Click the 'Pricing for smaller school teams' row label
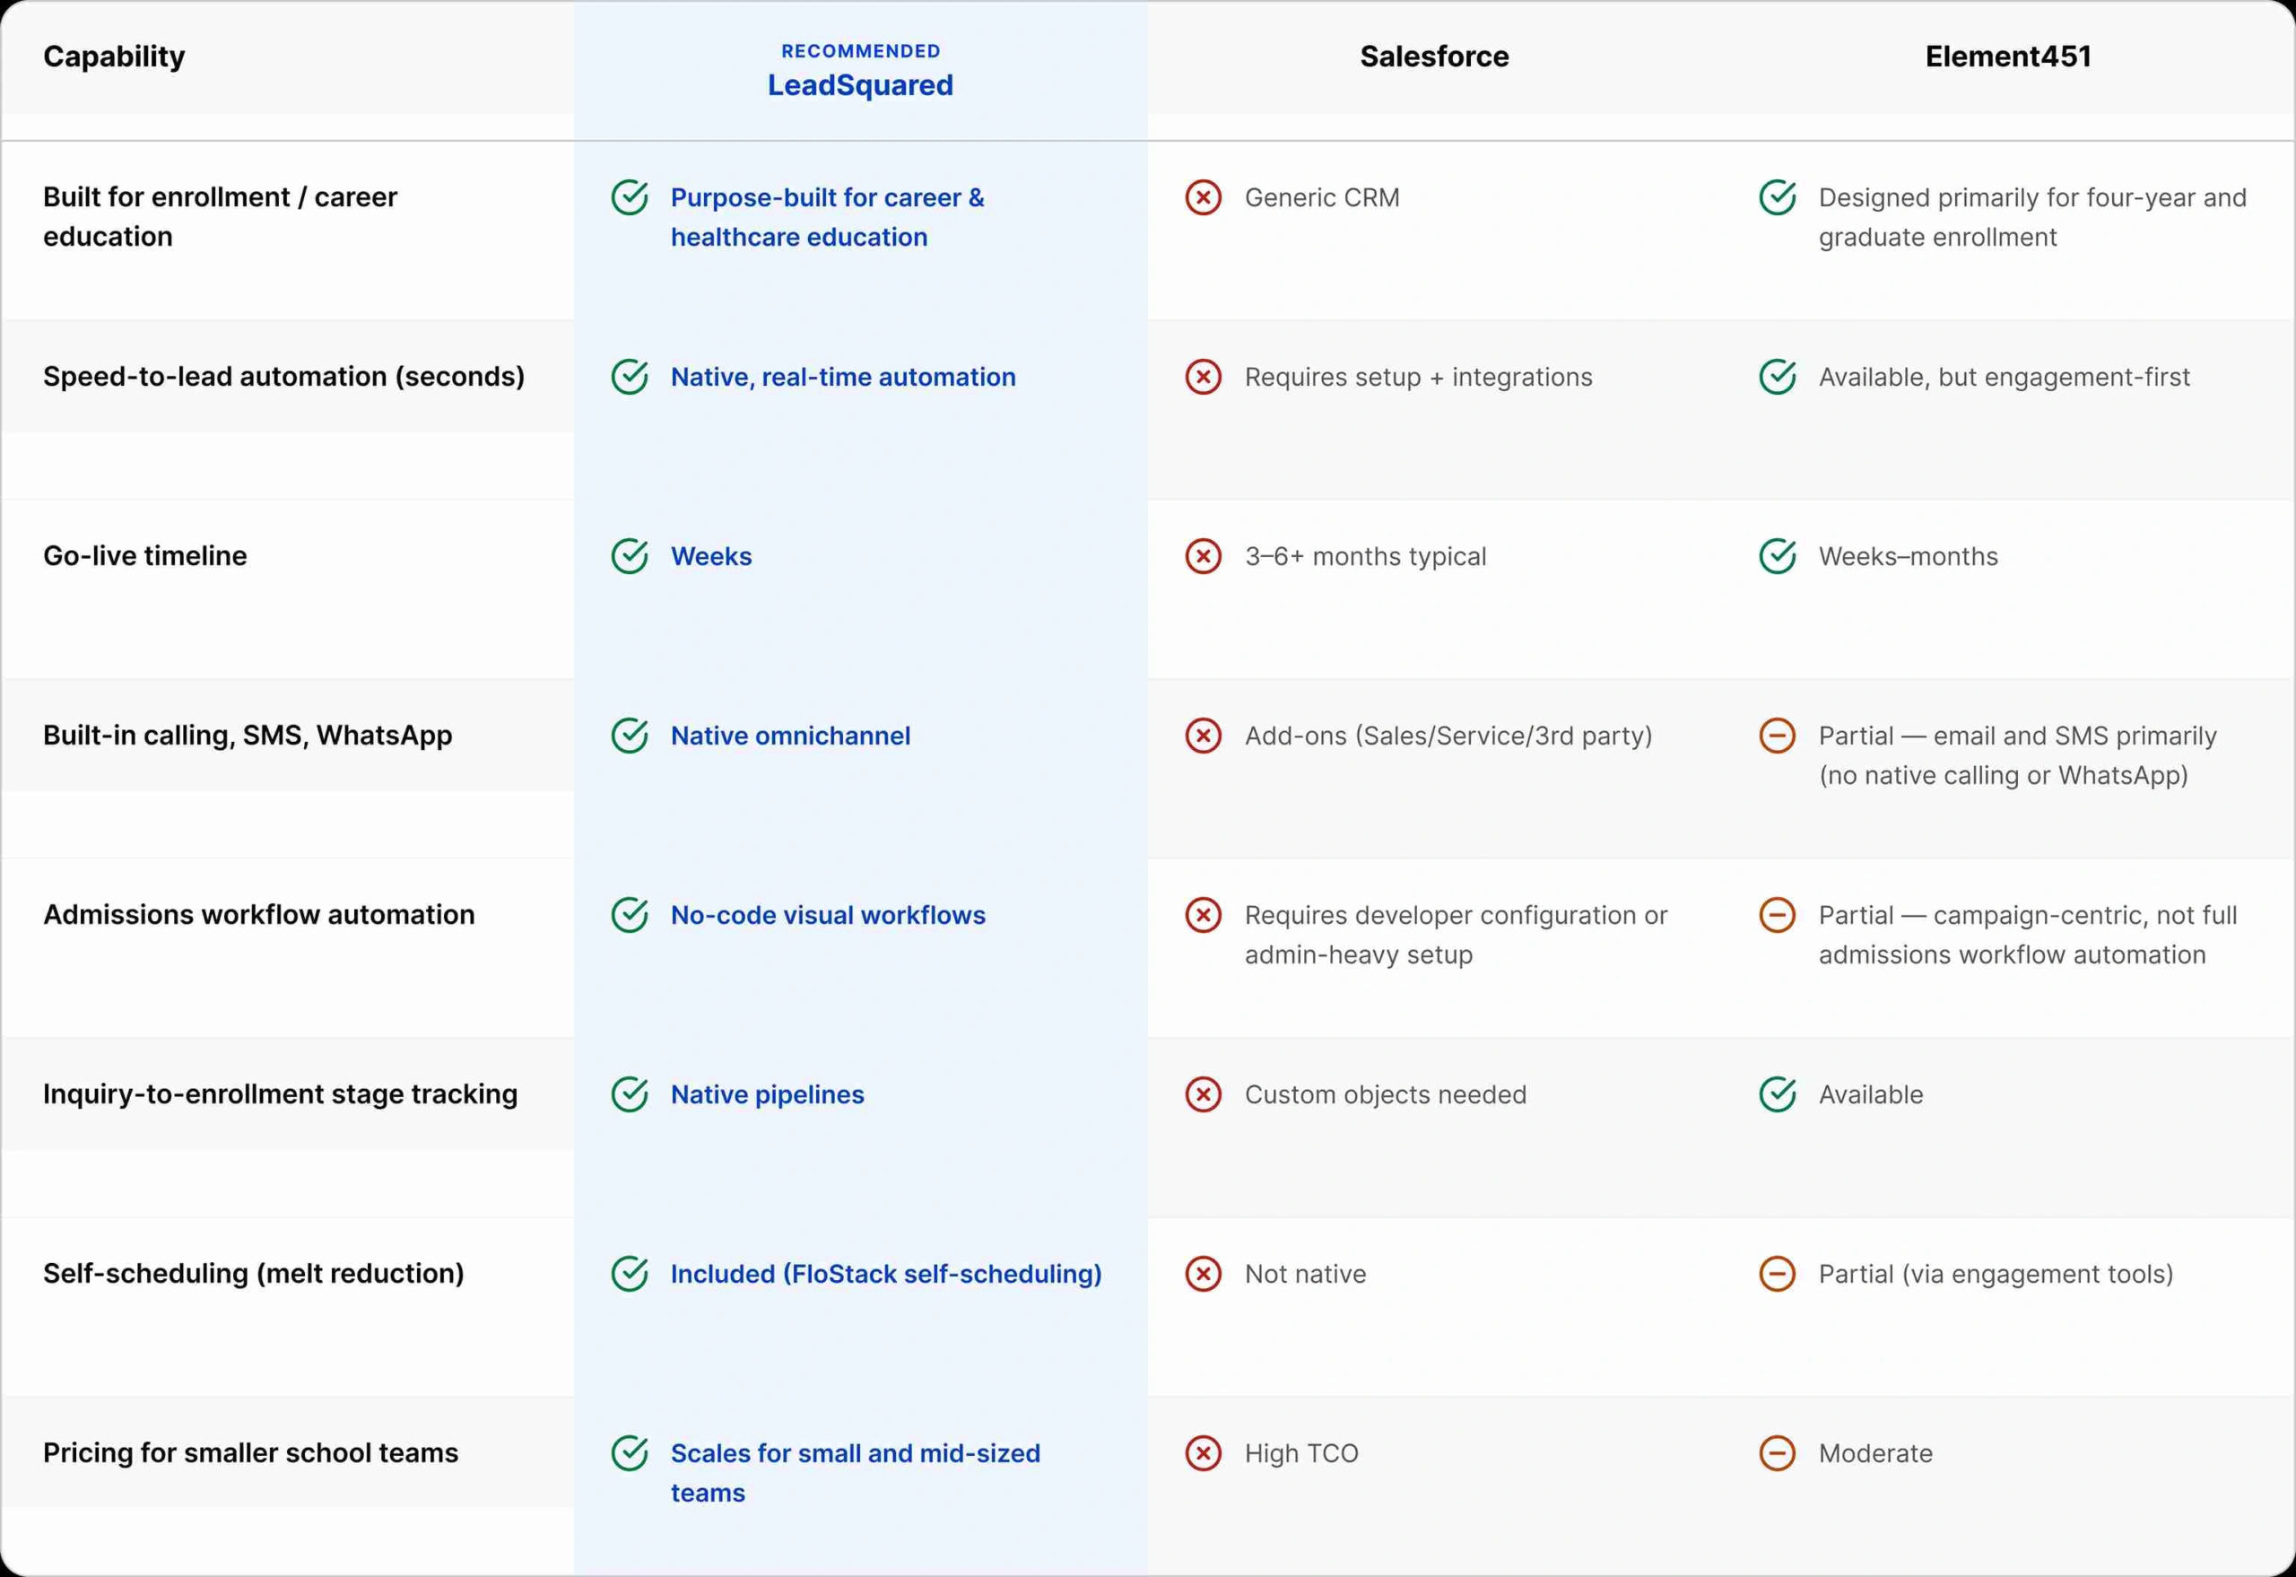 (x=251, y=1452)
